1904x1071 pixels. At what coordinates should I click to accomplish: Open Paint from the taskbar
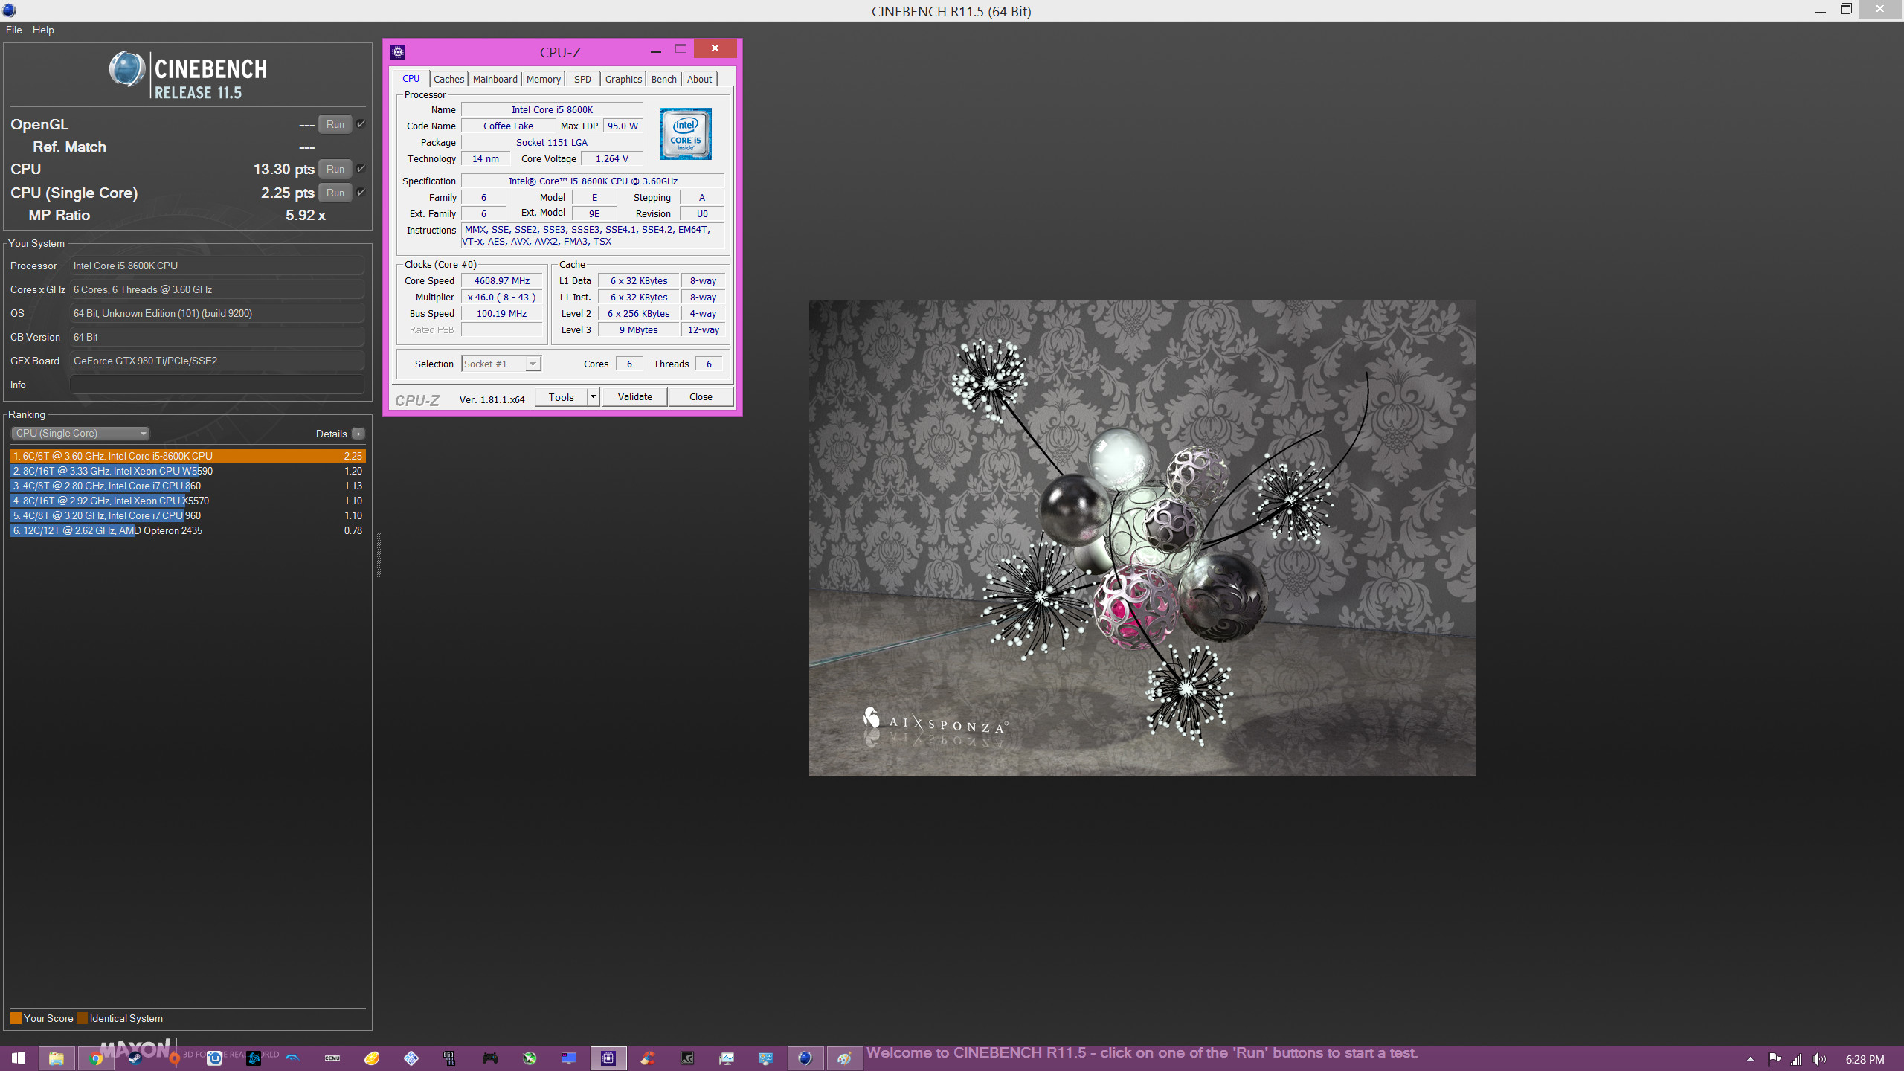click(x=844, y=1058)
